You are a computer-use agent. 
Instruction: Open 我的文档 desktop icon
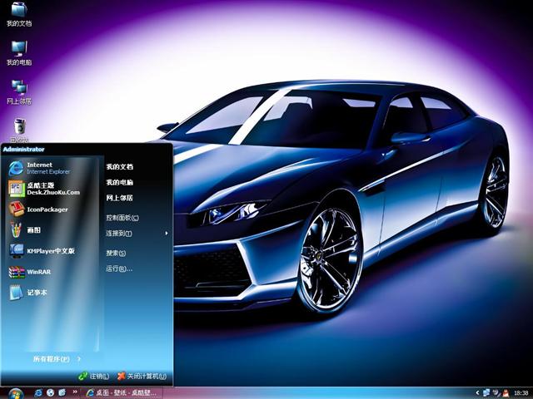coord(18,12)
